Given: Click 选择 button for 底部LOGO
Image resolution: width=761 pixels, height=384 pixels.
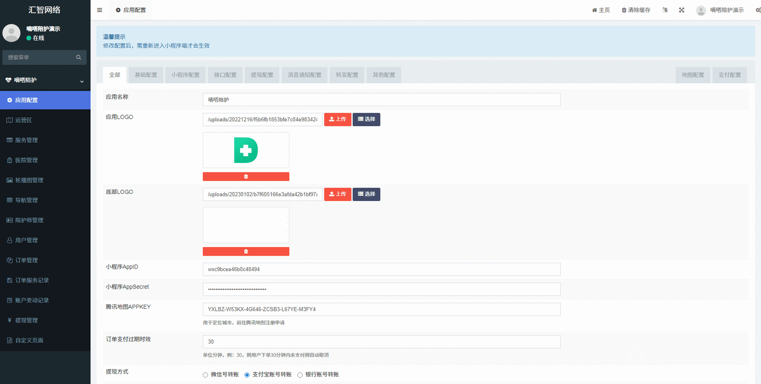Looking at the screenshot, I should coord(366,194).
